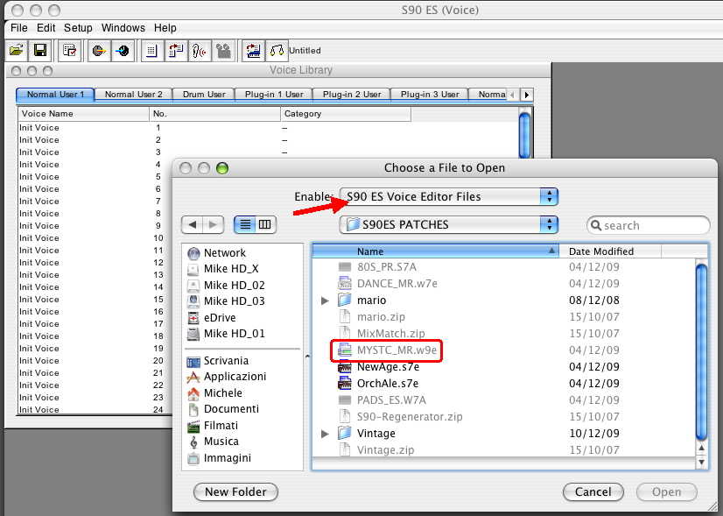Click the Library window grid toolbar icon
The image size is (723, 516).
151,50
